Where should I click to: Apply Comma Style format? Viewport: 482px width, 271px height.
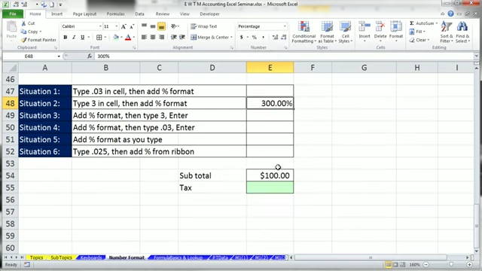pos(263,37)
